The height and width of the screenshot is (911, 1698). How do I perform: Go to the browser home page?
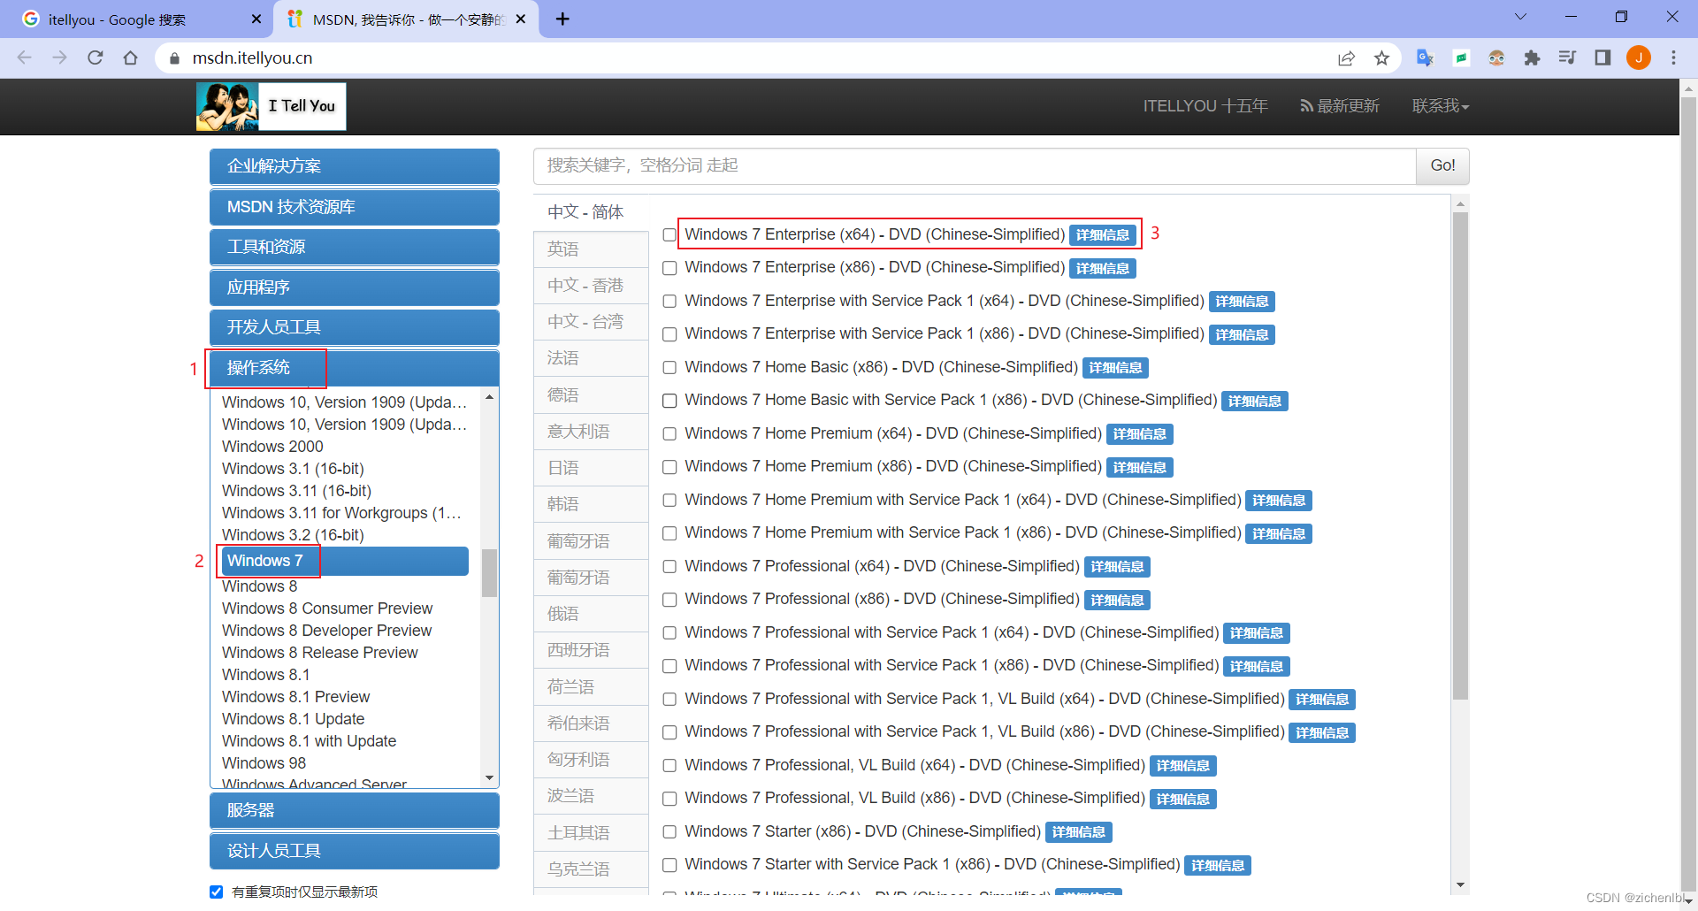coord(130,57)
